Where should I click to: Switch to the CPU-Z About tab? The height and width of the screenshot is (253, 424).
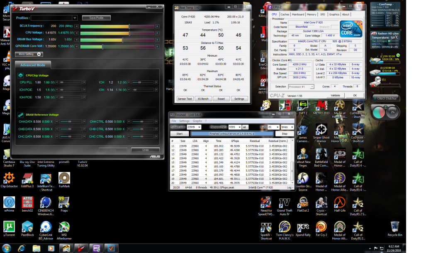[x=346, y=14]
